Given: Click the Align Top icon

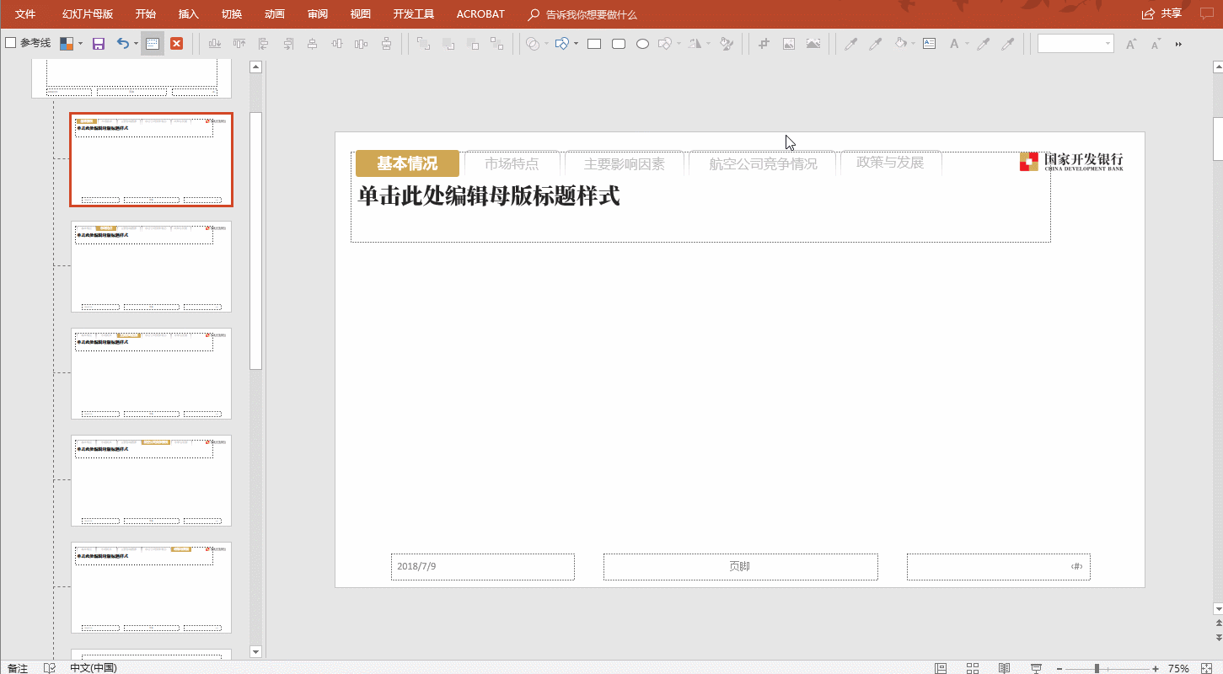Looking at the screenshot, I should tap(239, 44).
